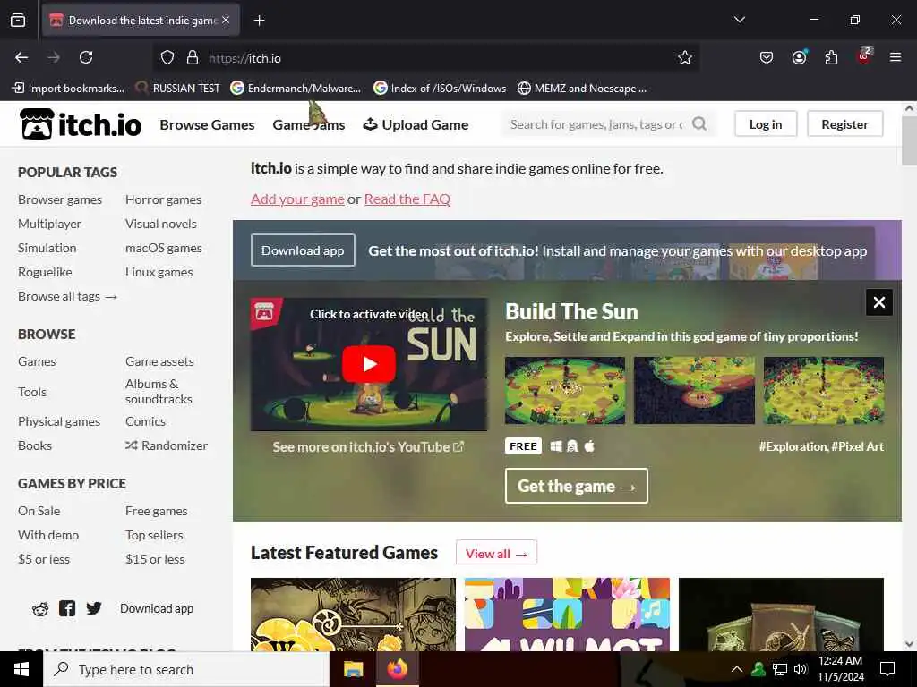Screen dimensions: 917x687
Task: Open the Firefox hamburger menu
Action: point(896,57)
